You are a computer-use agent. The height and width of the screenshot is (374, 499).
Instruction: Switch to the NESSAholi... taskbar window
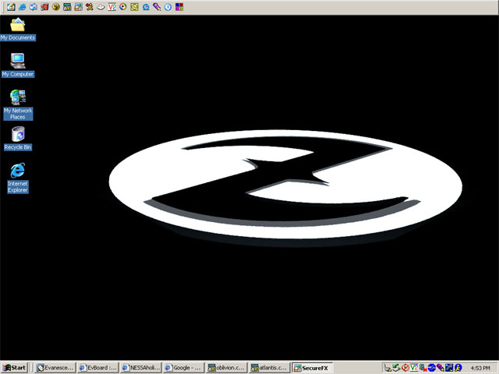140,368
